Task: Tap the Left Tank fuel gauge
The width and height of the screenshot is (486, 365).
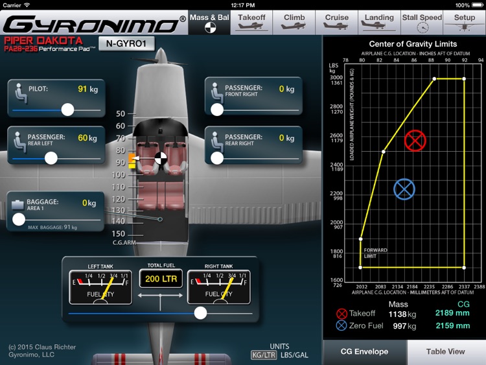Action: pyautogui.click(x=100, y=287)
